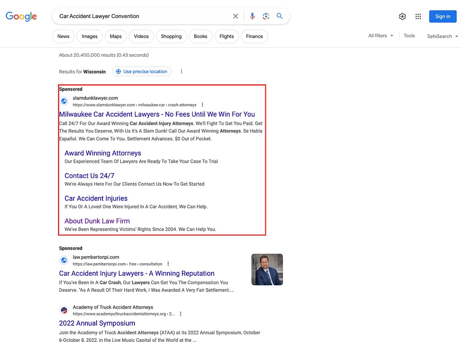The image size is (462, 342).
Task: Open three-dot menu next to academyoftruckaccidentattorneys.org URL
Action: click(180, 314)
